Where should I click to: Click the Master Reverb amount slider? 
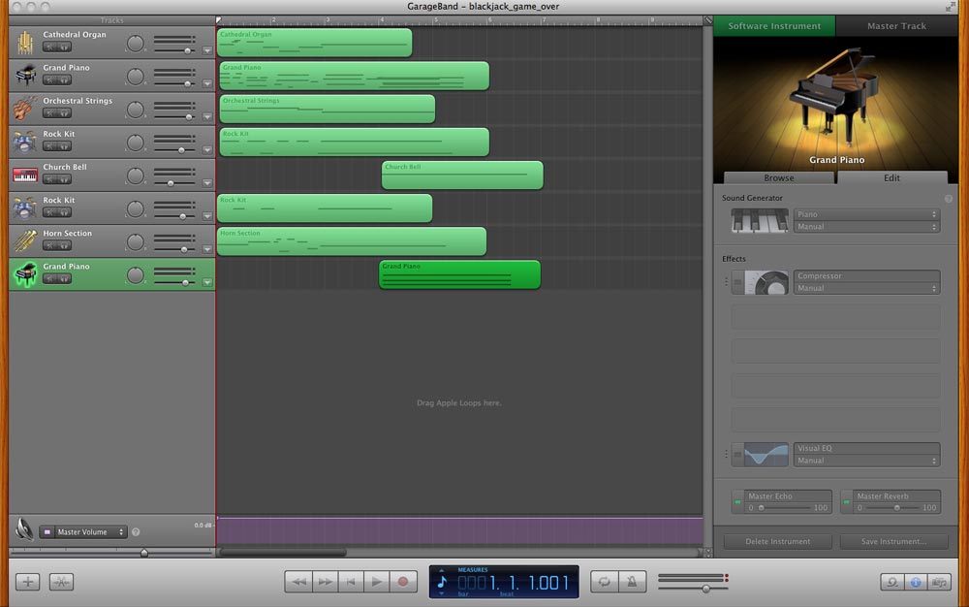tap(896, 507)
